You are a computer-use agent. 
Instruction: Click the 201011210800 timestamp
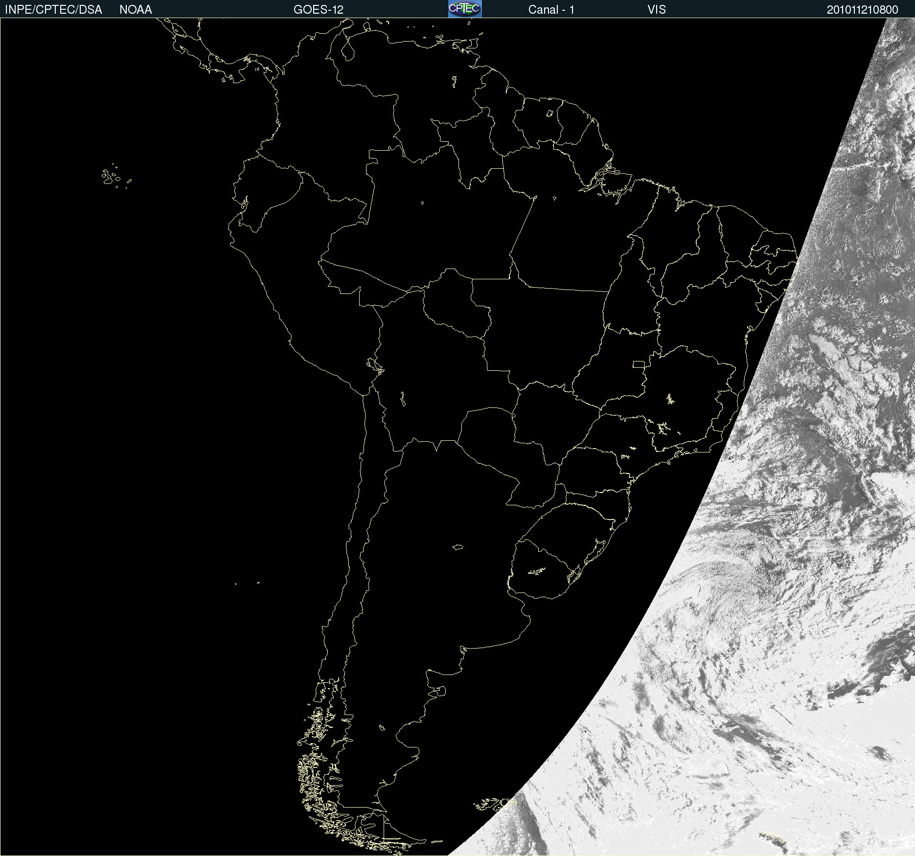863,10
